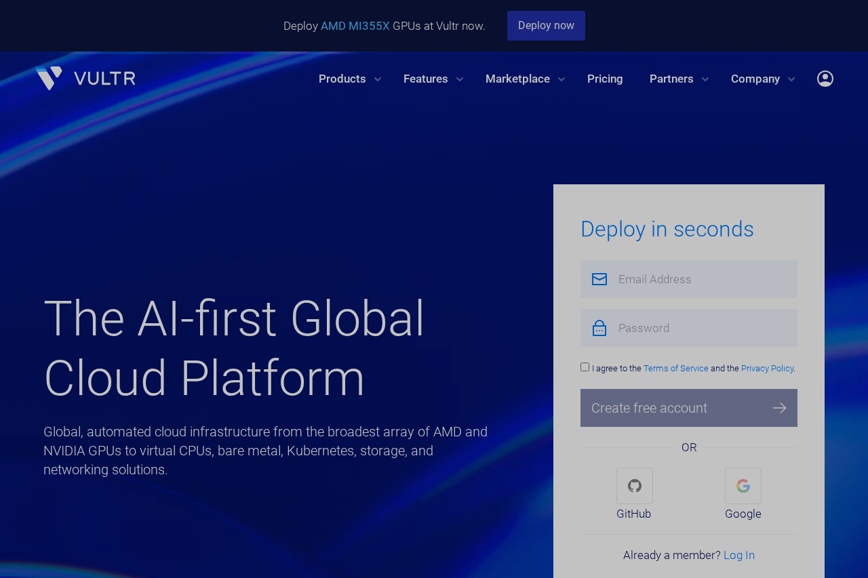Viewport: 868px width, 578px height.
Task: View the Terms of Service link
Action: [x=675, y=368]
